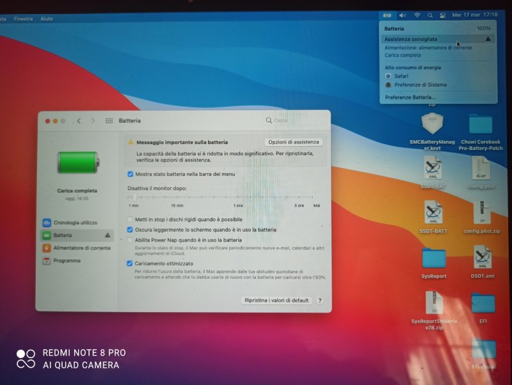
Task: Toggle Mostra stato batteria nella barra dei menu
Action: click(131, 174)
